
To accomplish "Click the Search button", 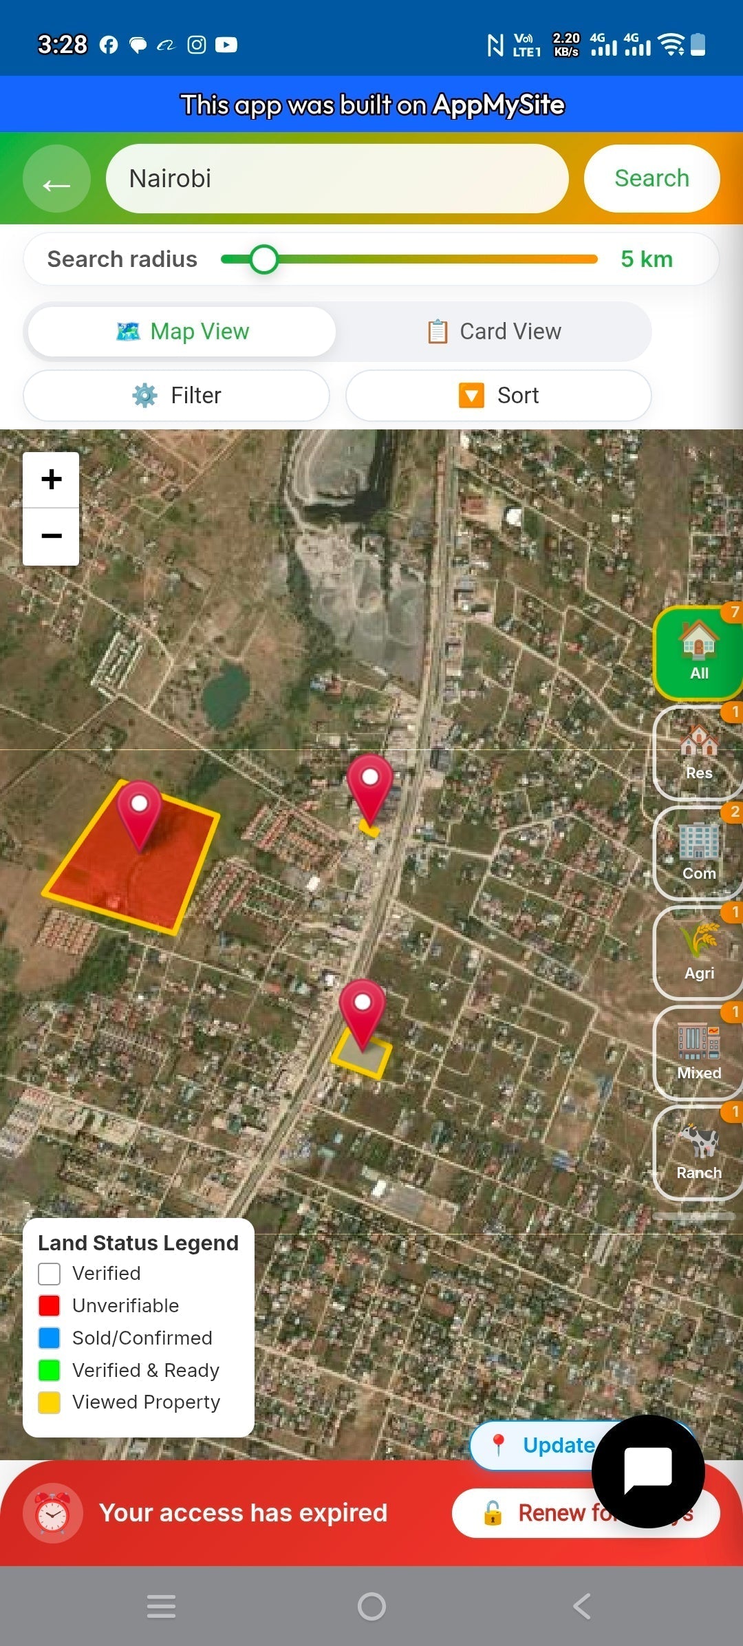I will 652,178.
